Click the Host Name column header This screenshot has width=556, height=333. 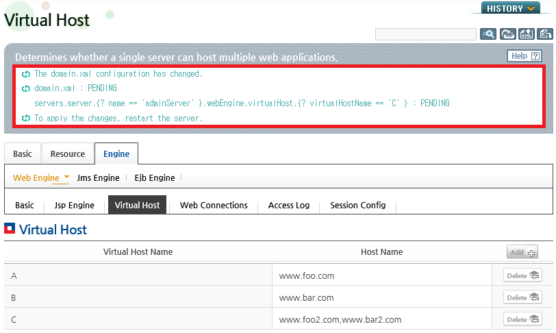click(x=382, y=251)
